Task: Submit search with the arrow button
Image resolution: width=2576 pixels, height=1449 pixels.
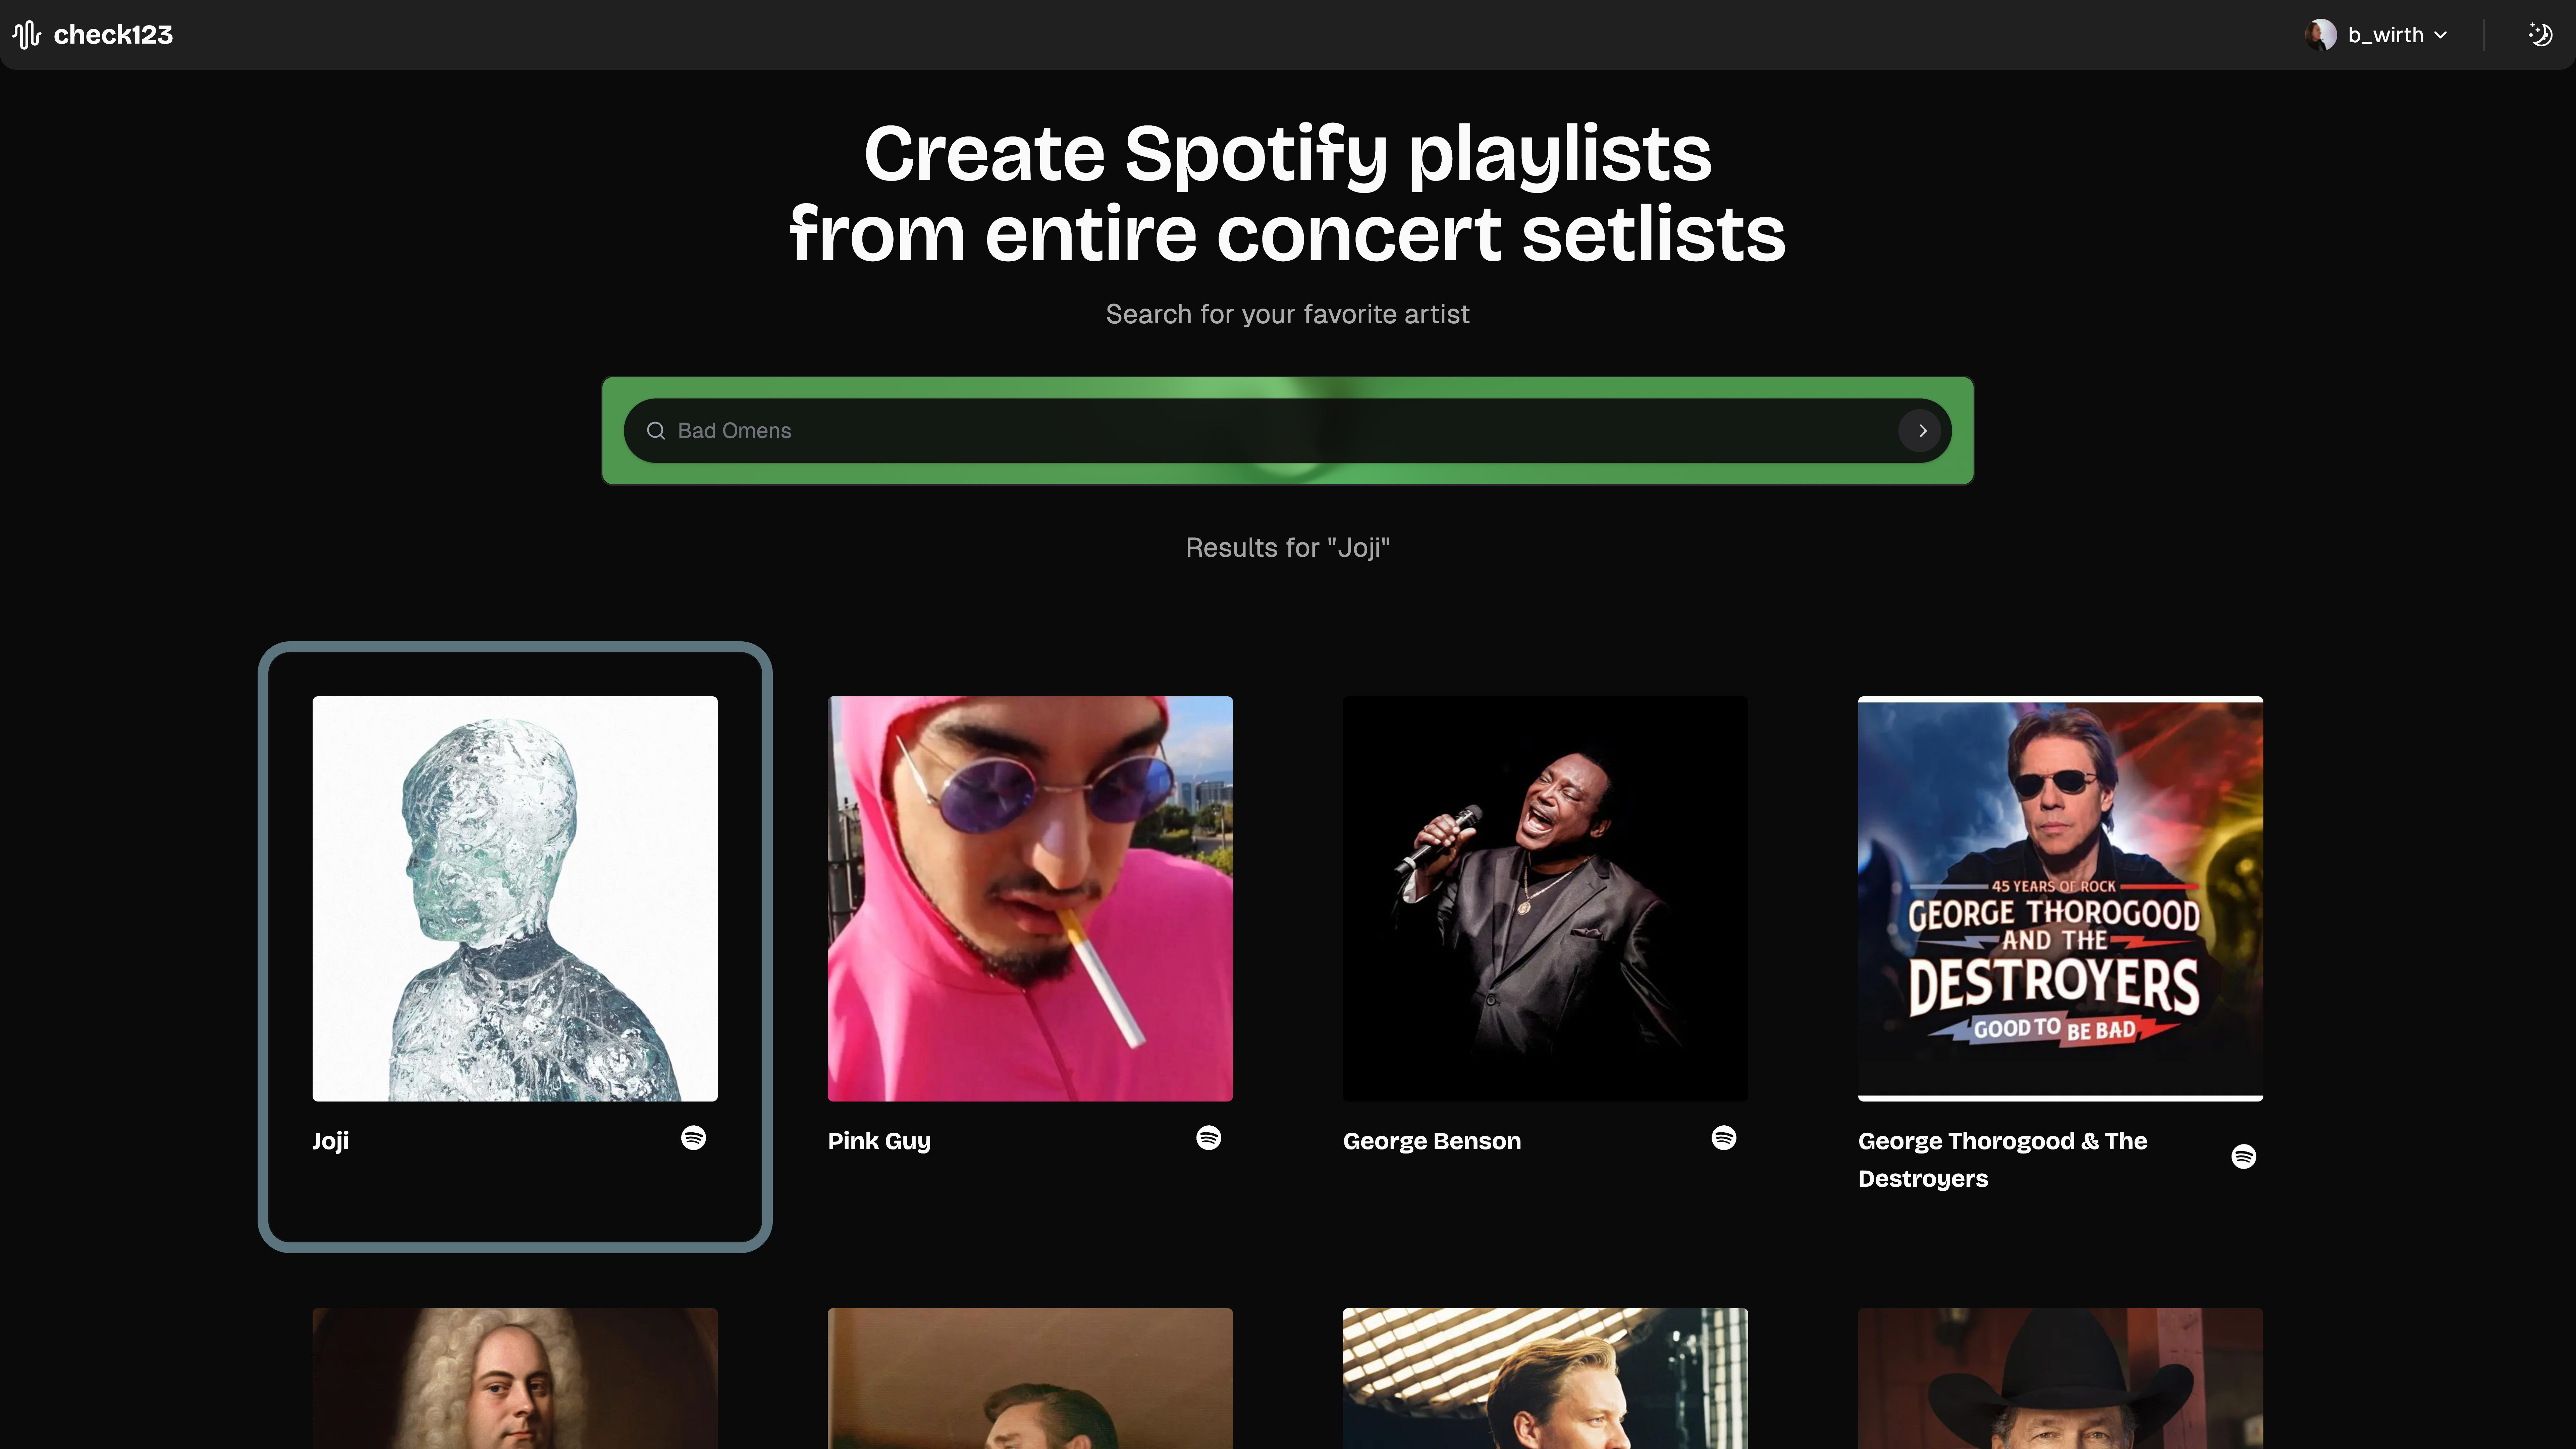Action: [1920, 431]
